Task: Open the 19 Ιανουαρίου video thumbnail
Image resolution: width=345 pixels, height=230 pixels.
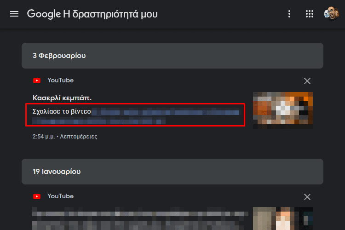Action: pos(283,218)
